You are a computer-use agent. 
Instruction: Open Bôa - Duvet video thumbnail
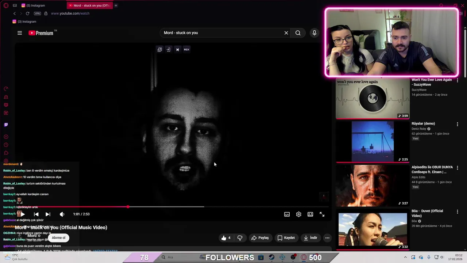(373, 229)
